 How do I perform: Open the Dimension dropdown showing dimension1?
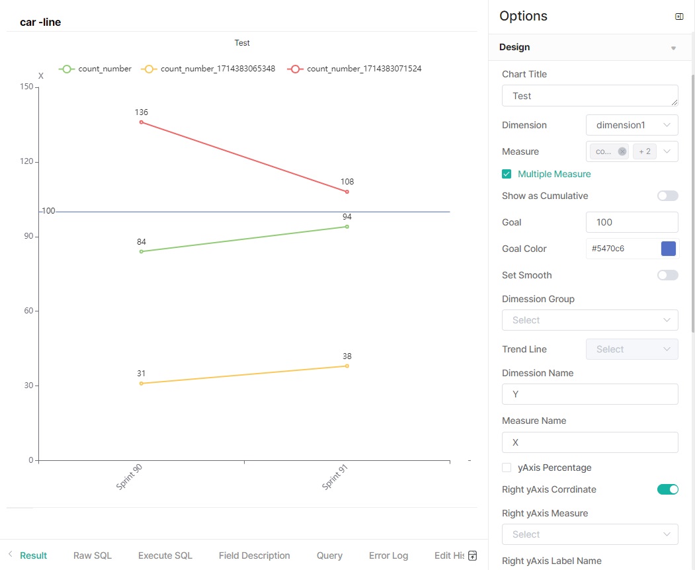pos(632,124)
